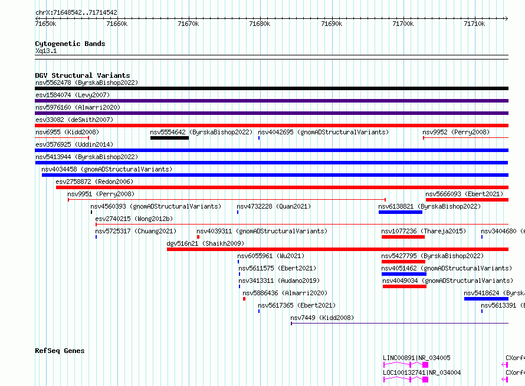Select the esv1584074 (Levy2007) purple bar
525x386 pixels.
[271, 101]
